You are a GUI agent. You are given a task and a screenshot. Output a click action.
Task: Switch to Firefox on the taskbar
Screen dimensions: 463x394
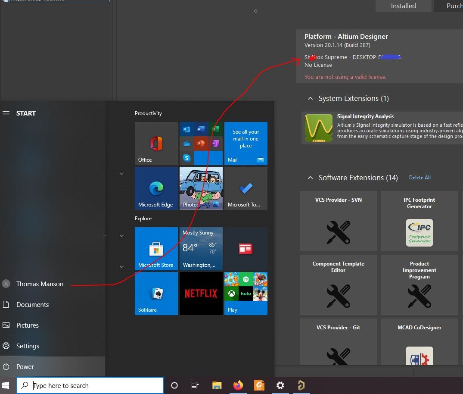pos(238,385)
